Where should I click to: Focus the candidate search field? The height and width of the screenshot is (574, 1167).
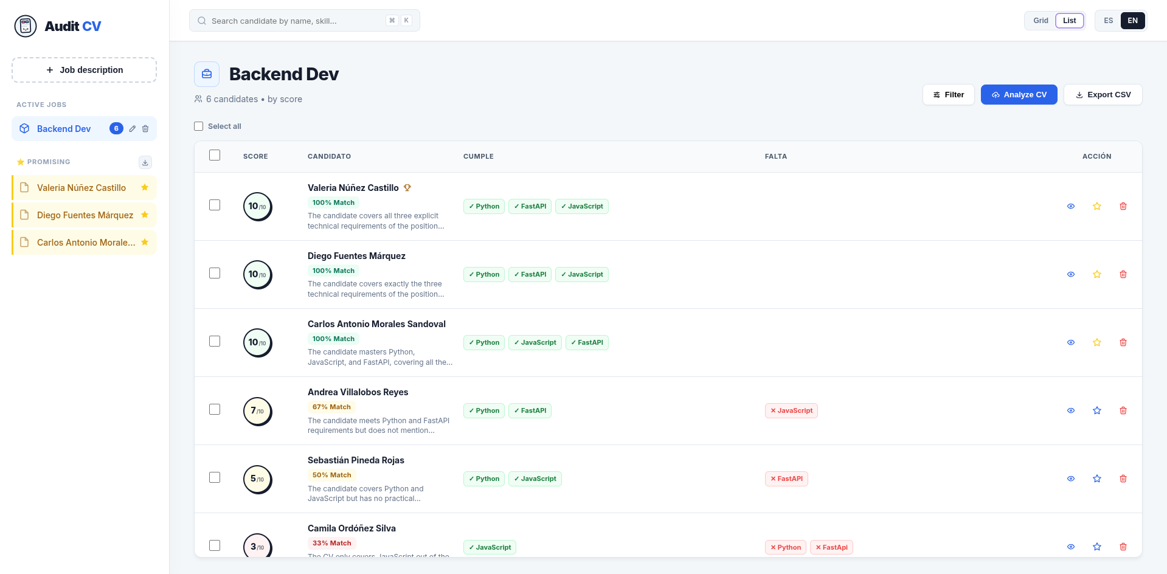[x=305, y=21]
